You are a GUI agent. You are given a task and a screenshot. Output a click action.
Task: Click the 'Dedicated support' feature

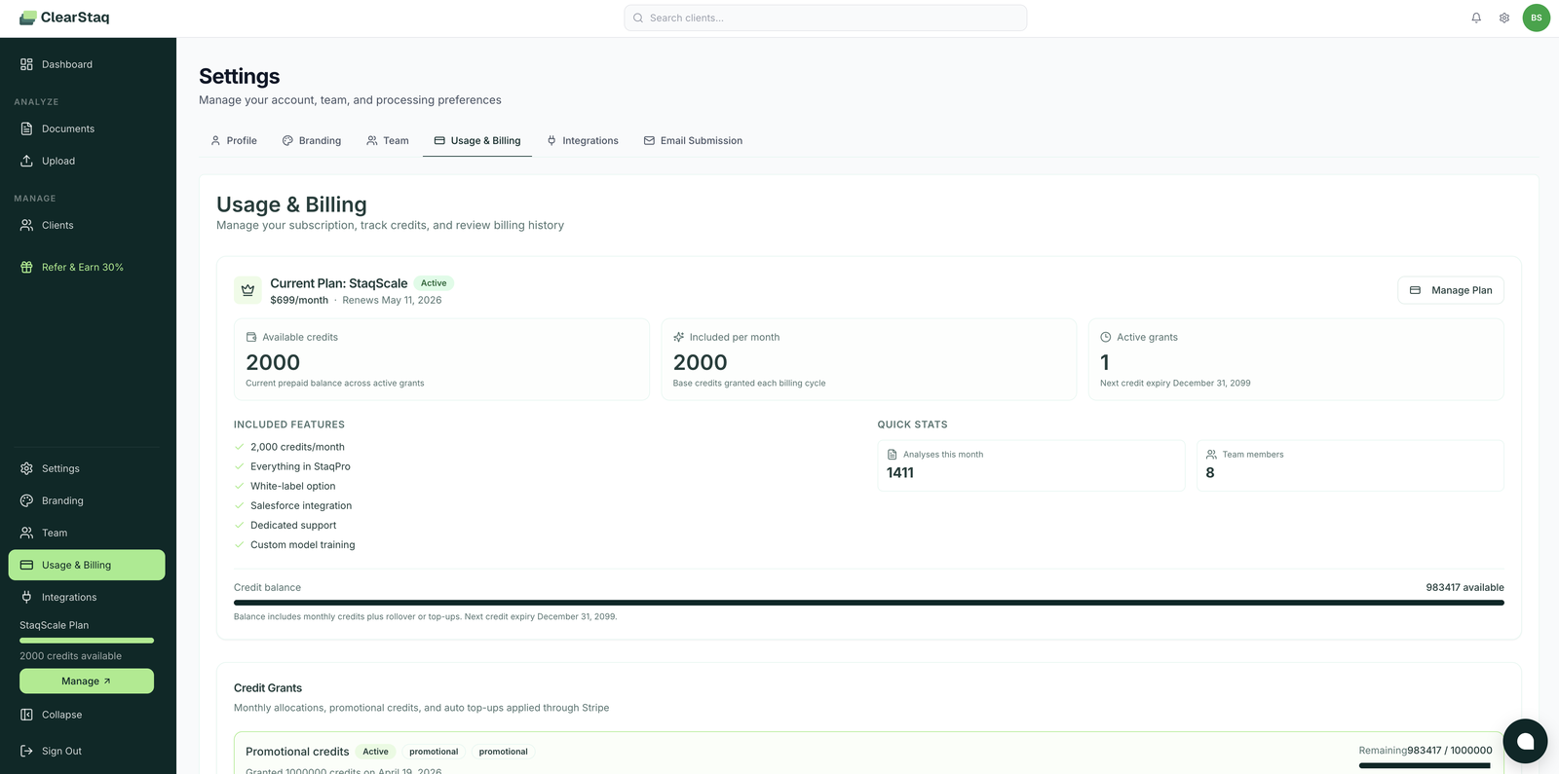[x=293, y=526]
